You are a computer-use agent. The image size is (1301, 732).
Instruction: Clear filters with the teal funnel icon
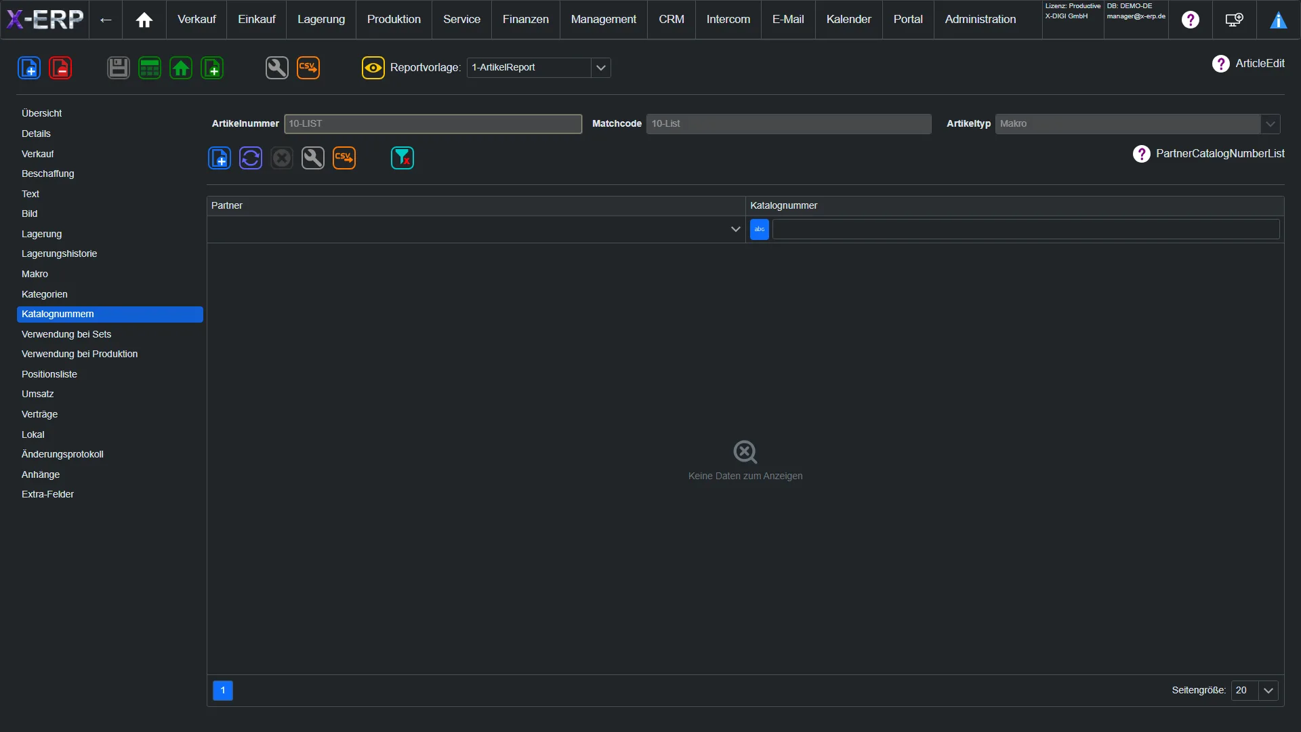point(402,158)
